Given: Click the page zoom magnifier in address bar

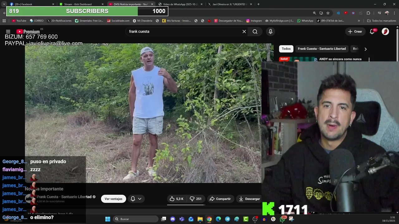Looking at the screenshot, I should tap(315, 13).
